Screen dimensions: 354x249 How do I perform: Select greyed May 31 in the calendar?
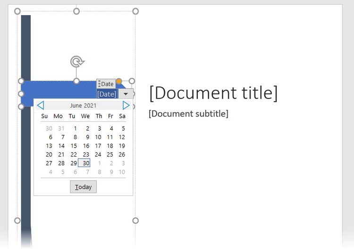(x=61, y=129)
